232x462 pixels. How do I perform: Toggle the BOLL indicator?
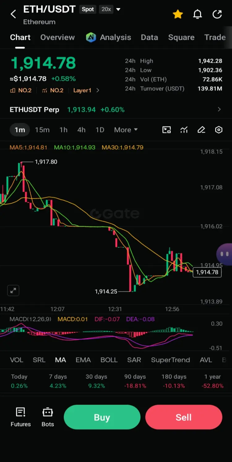(x=109, y=360)
